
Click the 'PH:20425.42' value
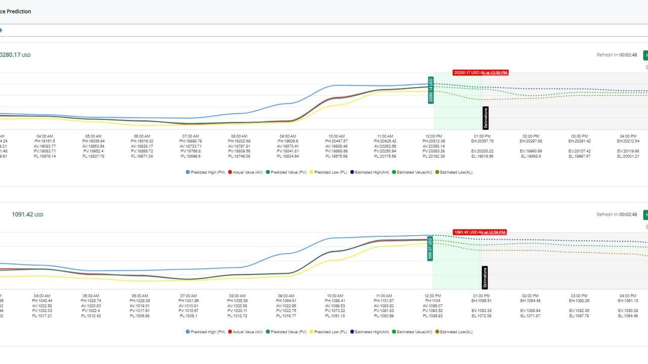click(385, 142)
